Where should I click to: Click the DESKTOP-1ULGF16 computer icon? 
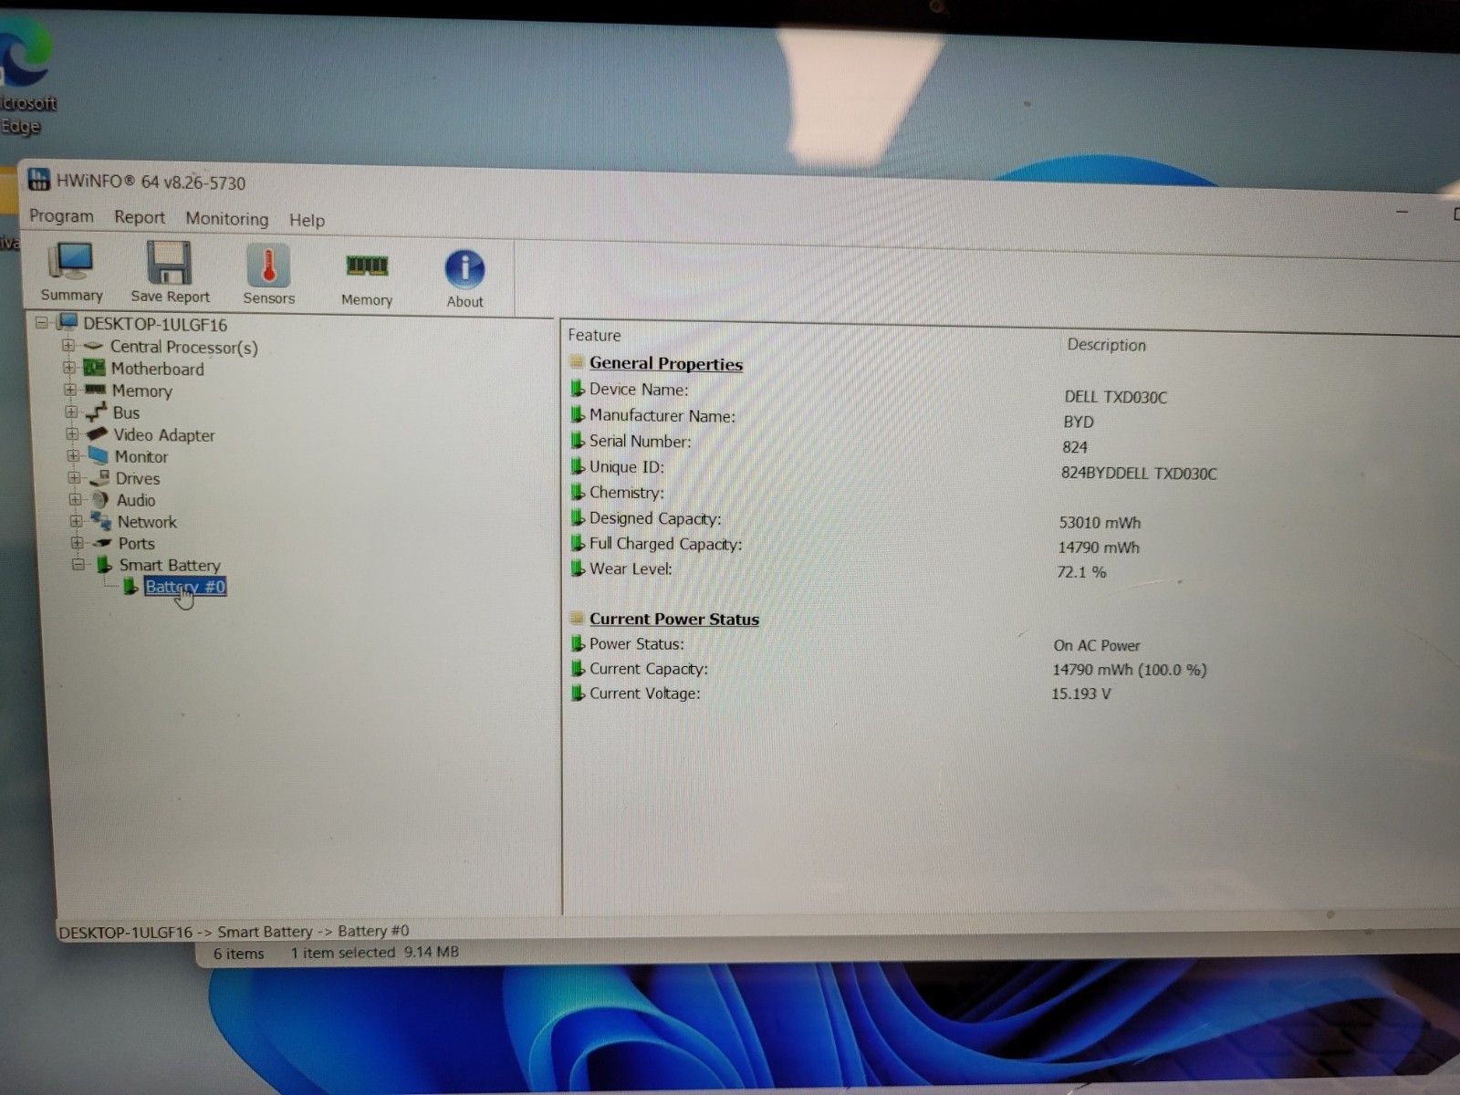point(68,322)
